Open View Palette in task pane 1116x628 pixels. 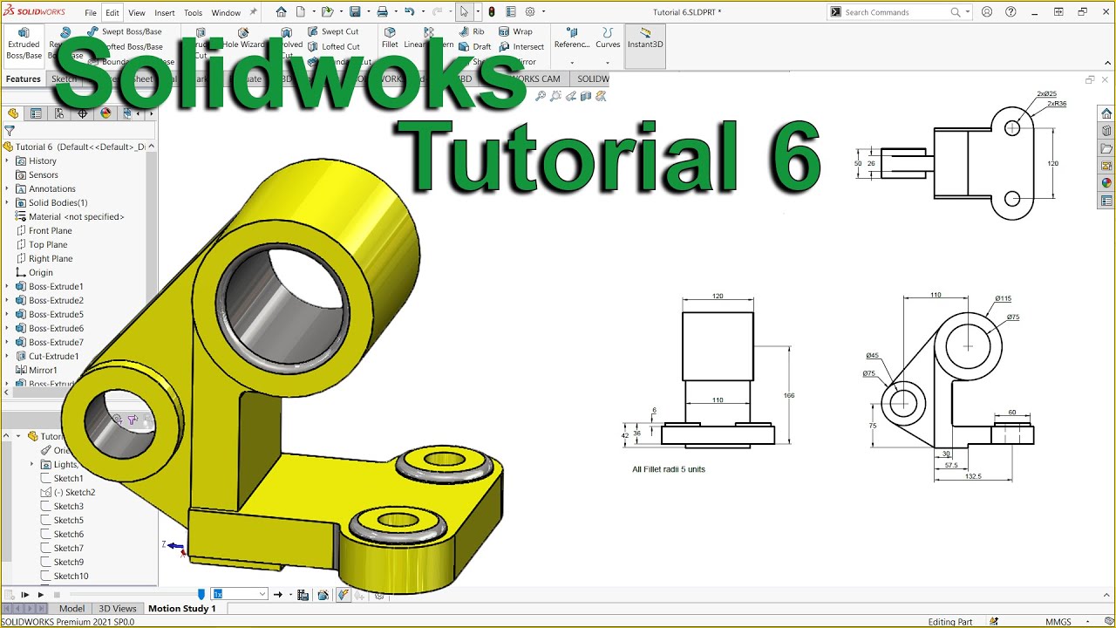(1106, 166)
